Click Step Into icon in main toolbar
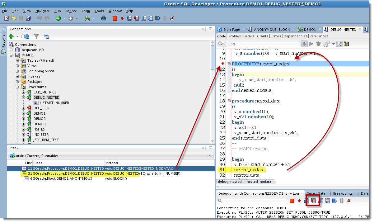 click(136, 18)
